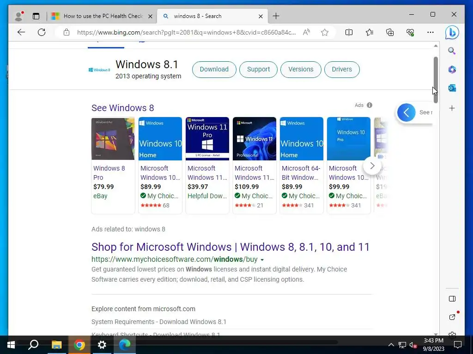
Task: Open System Requirements - Download Windows 8.1
Action: (x=159, y=322)
